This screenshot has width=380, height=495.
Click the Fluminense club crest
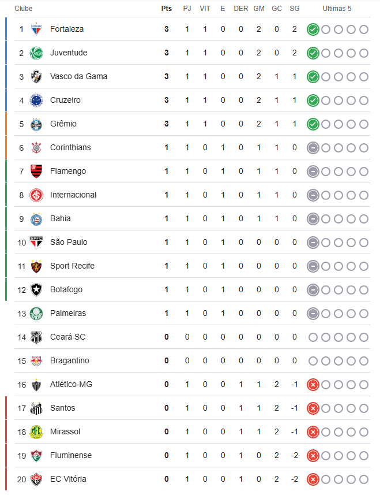click(x=36, y=456)
